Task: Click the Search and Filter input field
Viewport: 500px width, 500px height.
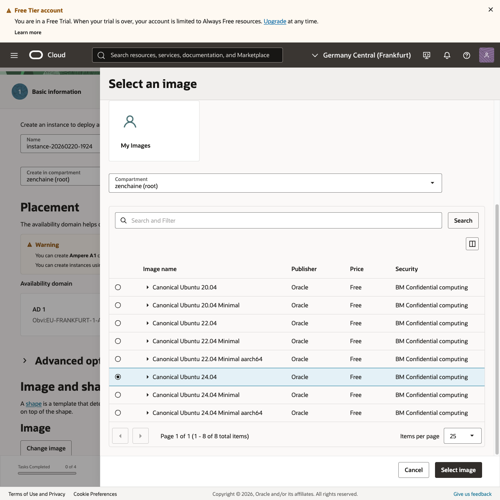Action: click(278, 221)
